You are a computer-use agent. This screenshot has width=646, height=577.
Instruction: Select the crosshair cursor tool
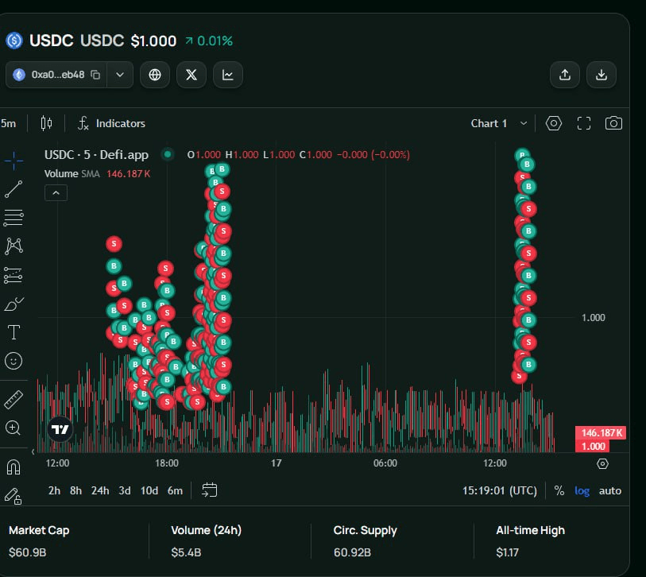14,160
